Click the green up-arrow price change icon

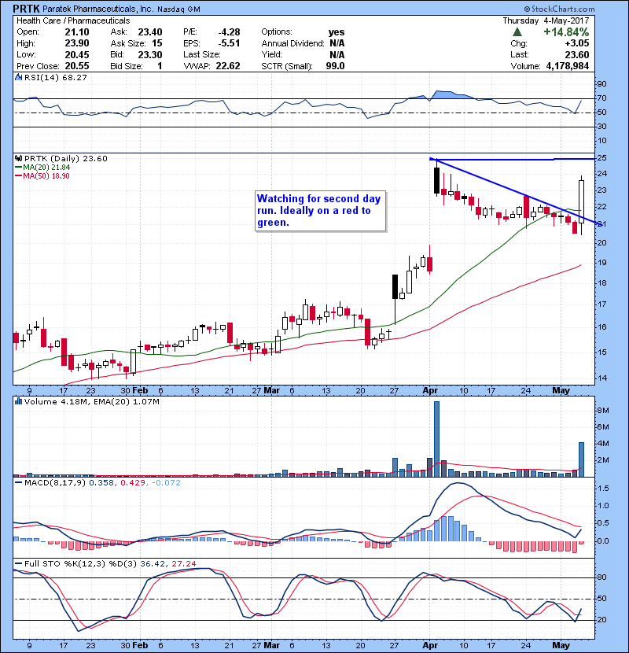click(516, 31)
